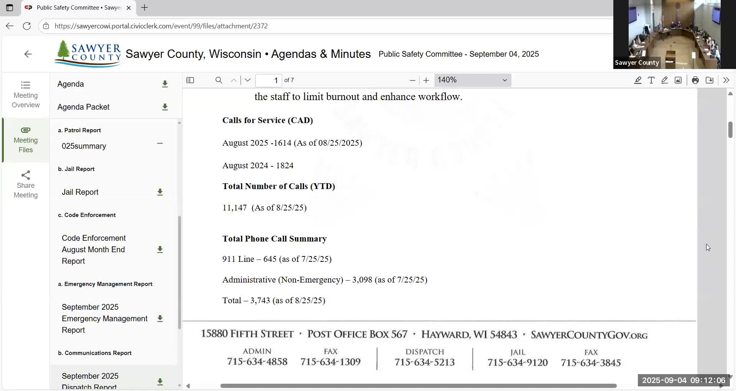
Task: Download September 2025 Dispatch Report
Action: tap(160, 381)
